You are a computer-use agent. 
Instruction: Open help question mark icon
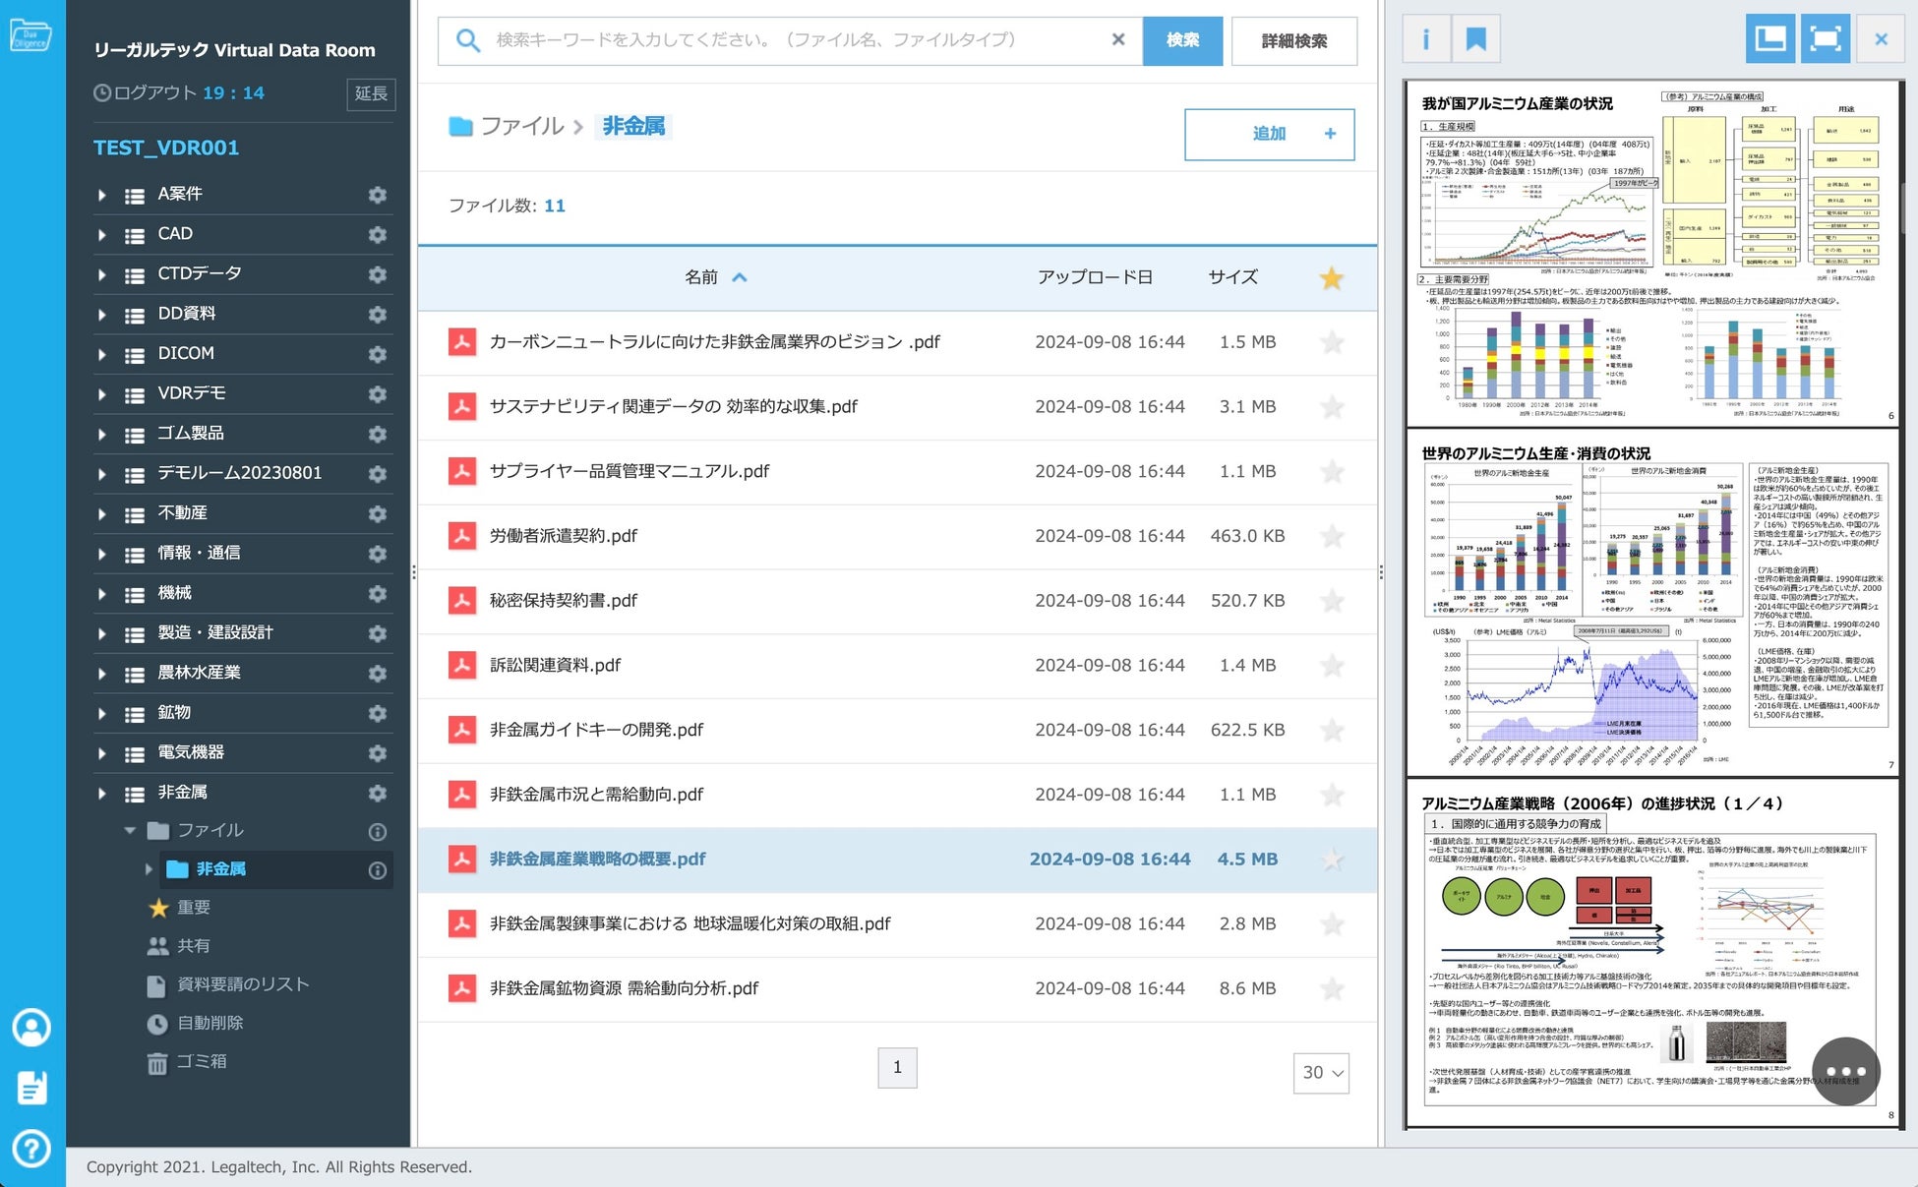[31, 1148]
